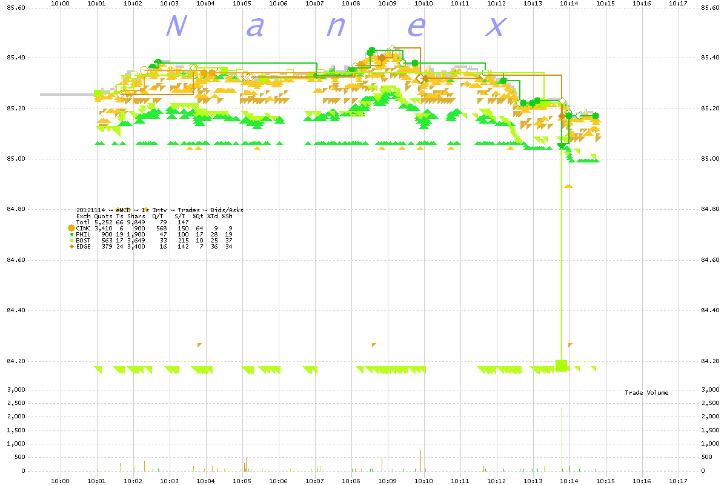Click the 'N' in the Nanex watermark
The height and width of the screenshot is (485, 727).
coord(174,26)
